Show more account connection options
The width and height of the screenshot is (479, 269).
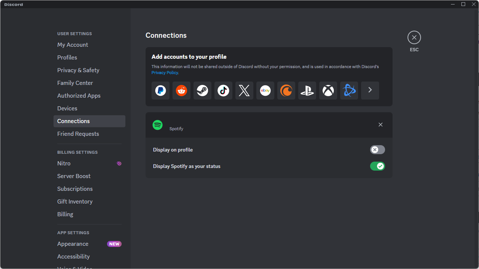(370, 91)
